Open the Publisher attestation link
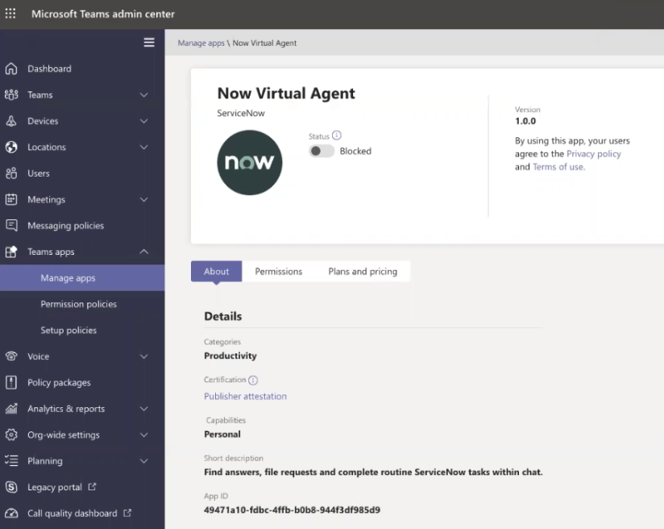 [x=245, y=396]
